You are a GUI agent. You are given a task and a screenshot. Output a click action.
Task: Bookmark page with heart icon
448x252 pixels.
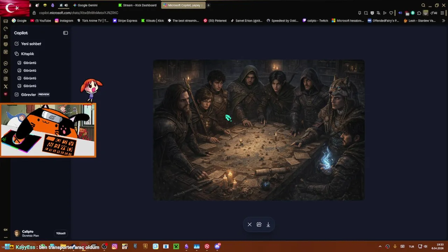coord(391,13)
